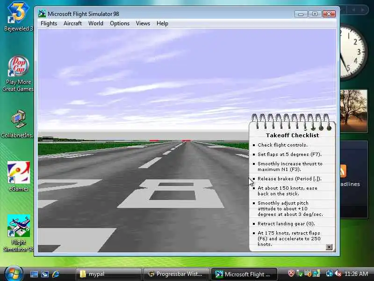Click the muted volume tray icon
374x281 pixels.
(338, 273)
